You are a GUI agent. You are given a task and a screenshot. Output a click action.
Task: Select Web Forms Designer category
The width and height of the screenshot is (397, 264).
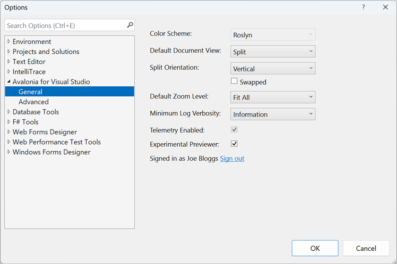click(x=44, y=132)
